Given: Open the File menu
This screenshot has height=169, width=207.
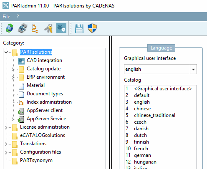Looking at the screenshot, I should click(x=6, y=17).
